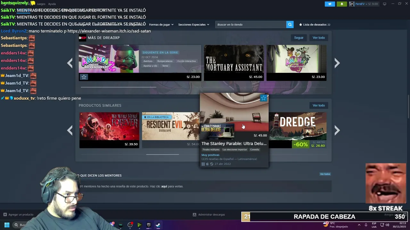Click the Más de DreadXP carousel scrollbar
This screenshot has height=230, width=410.
pyautogui.click(x=119, y=87)
